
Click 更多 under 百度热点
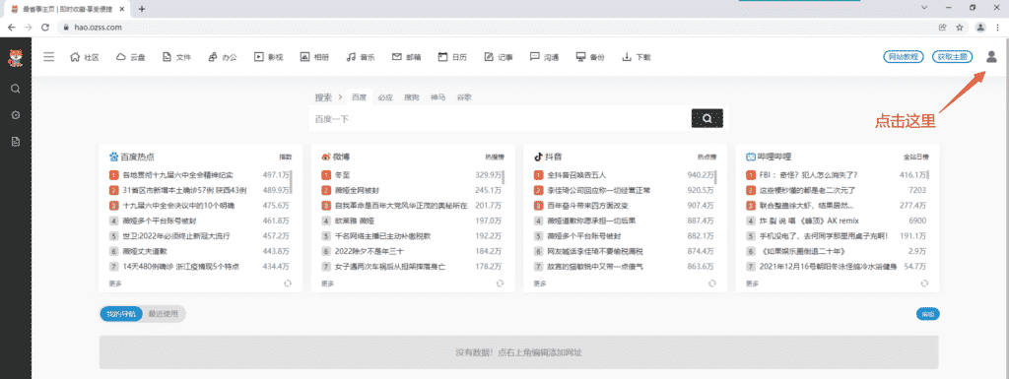click(114, 283)
